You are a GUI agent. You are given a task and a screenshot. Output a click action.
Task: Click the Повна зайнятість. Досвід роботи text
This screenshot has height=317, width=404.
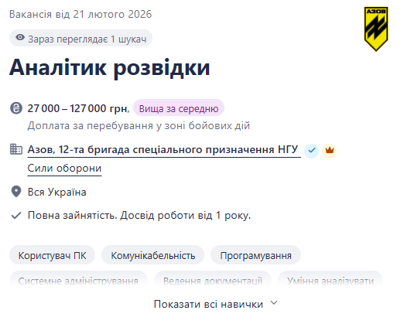[139, 216]
